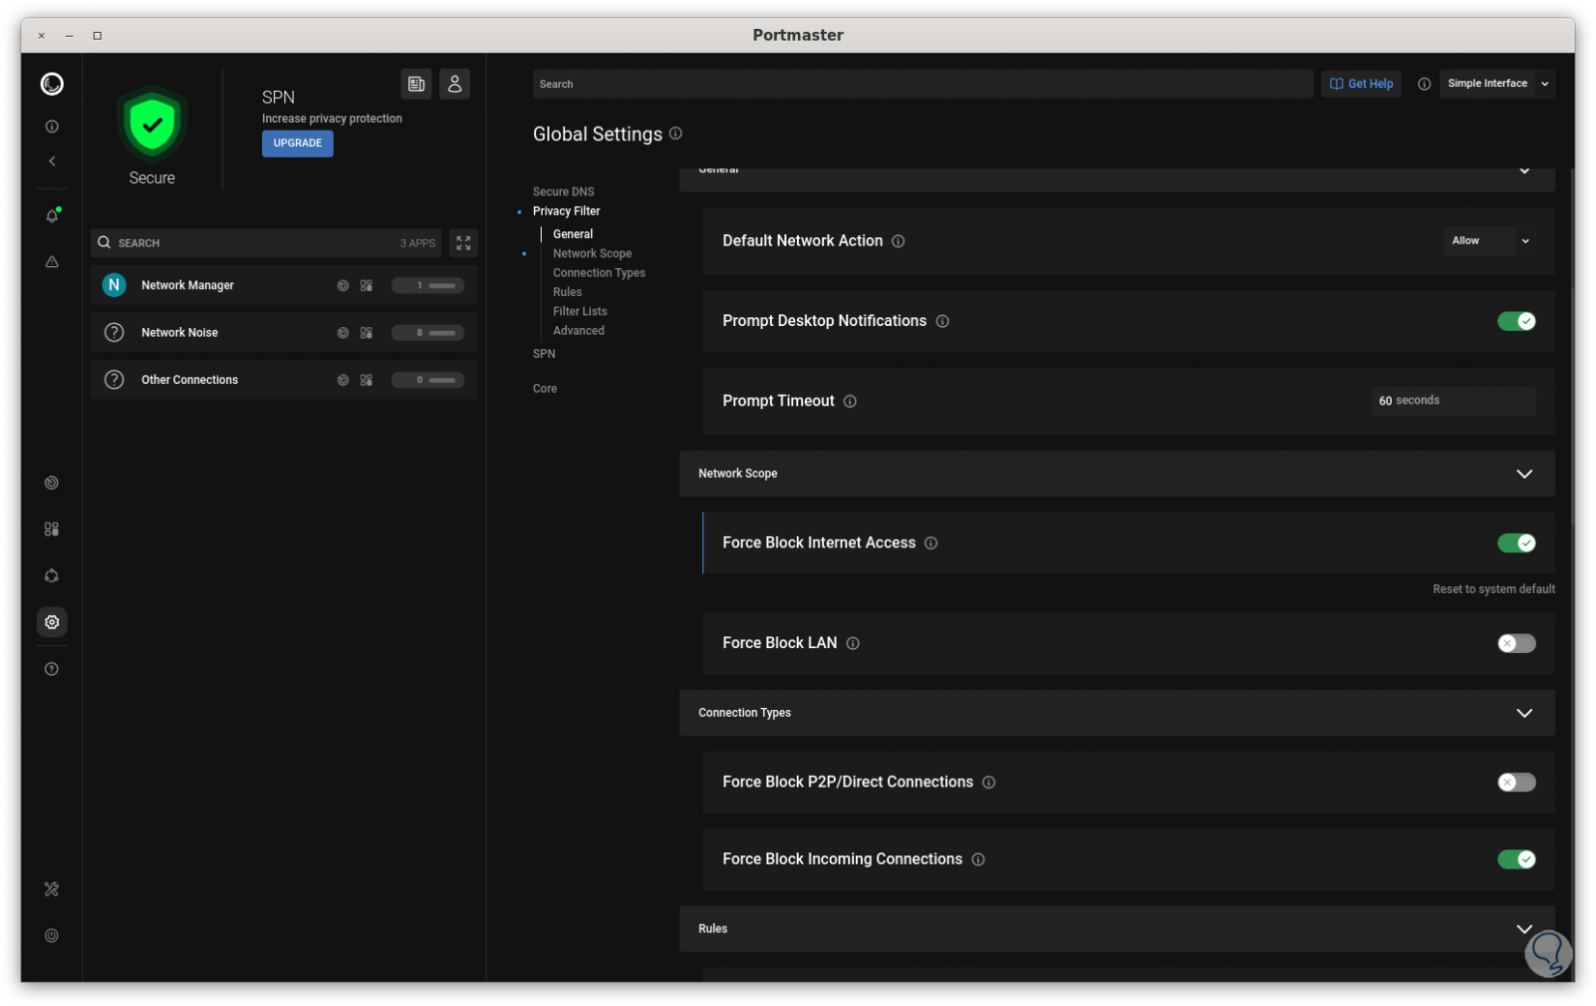Show info for Force Block Incoming Connections
The height and width of the screenshot is (1006, 1596).
point(979,860)
